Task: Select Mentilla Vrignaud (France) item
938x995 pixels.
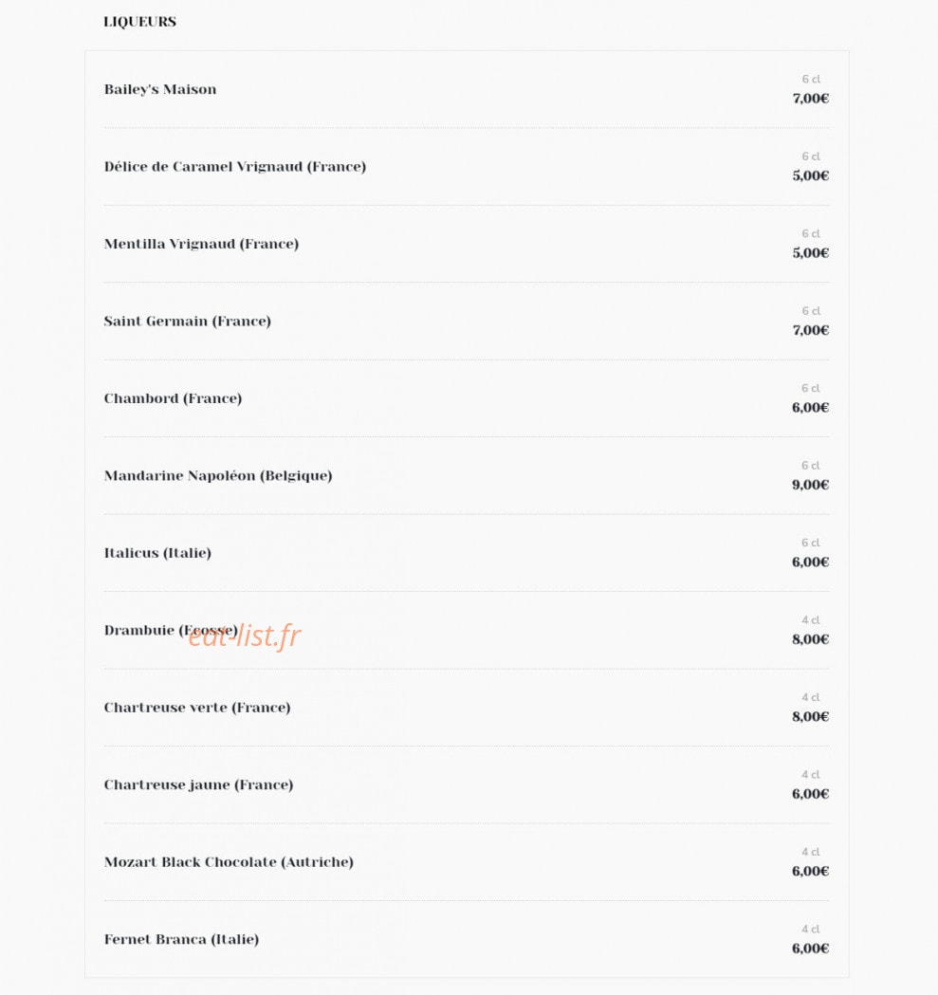Action: coord(201,245)
